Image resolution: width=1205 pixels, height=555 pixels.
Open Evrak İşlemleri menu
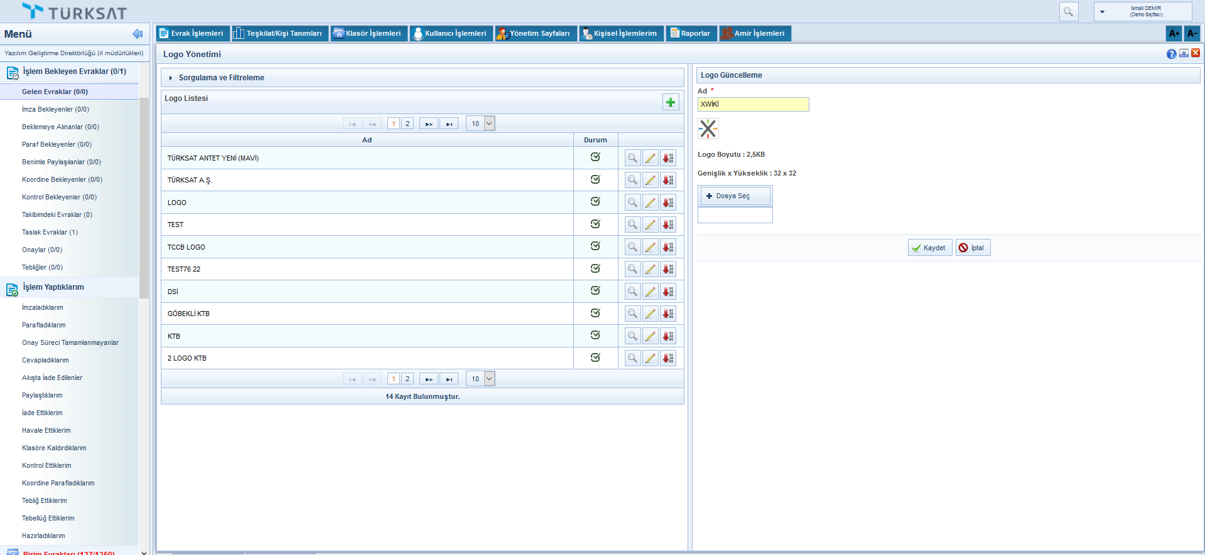pyautogui.click(x=192, y=33)
